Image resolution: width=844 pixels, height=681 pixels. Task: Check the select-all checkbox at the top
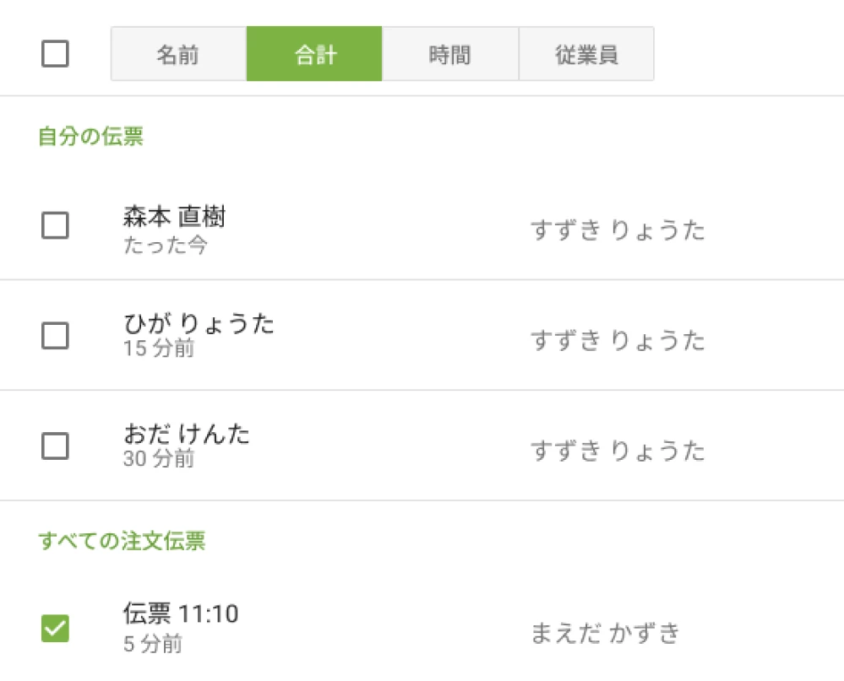tap(54, 53)
